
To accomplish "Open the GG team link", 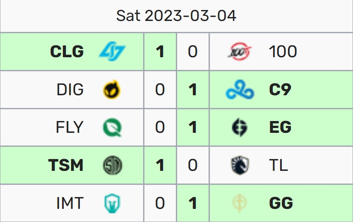I will 281,203.
